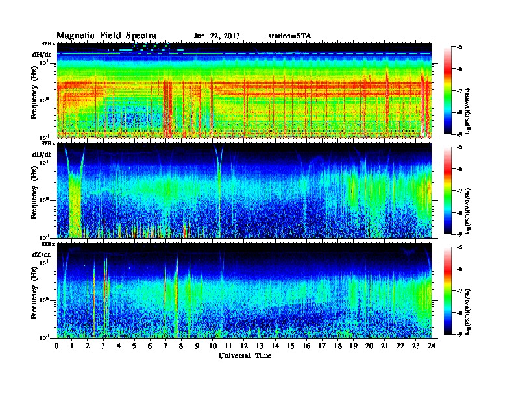Click hour 1 on the time axis
This screenshot has width=514, height=397.
(x=72, y=346)
